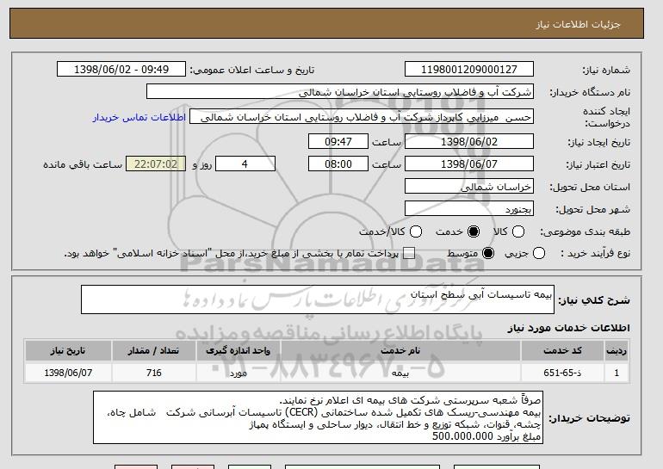The image size is (663, 469).
Task: Click the تاریخ نیاز column header
Action: coord(68,351)
